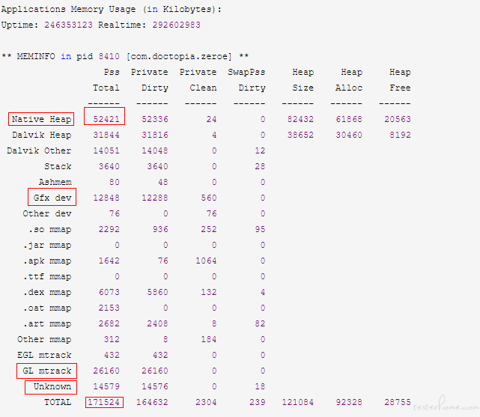Select Dalvik Other Pss Total 14051
This screenshot has height=417, width=480.
(x=106, y=150)
